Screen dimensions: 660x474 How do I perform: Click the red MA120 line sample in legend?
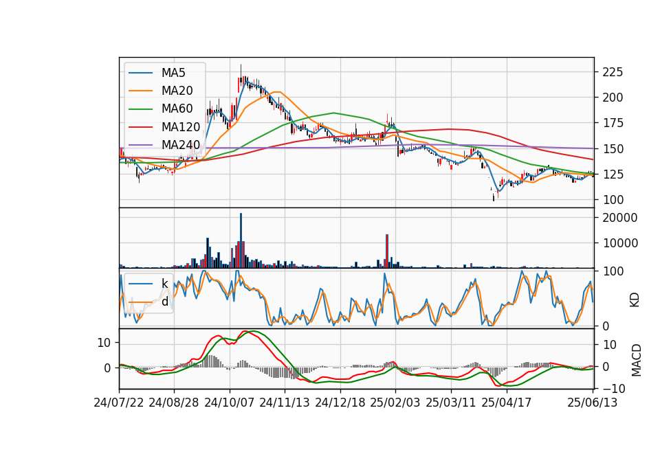140,127
